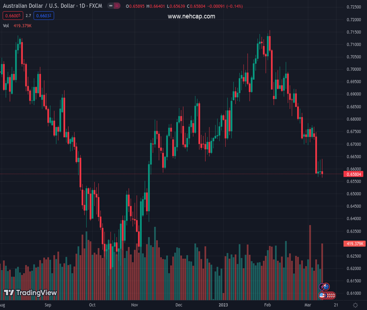Click the 2023 marker on time axis
The image size is (367, 310).
pyautogui.click(x=223, y=305)
